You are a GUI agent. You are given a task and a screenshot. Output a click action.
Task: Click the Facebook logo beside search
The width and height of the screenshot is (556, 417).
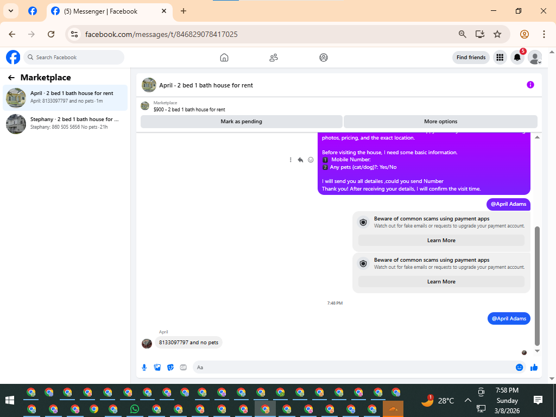[x=13, y=57]
